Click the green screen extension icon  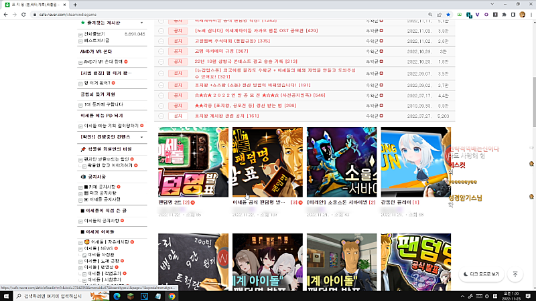pos(460,15)
